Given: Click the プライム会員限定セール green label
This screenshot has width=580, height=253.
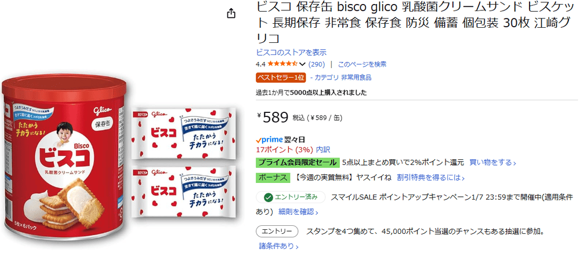Looking at the screenshot, I should pos(296,163).
